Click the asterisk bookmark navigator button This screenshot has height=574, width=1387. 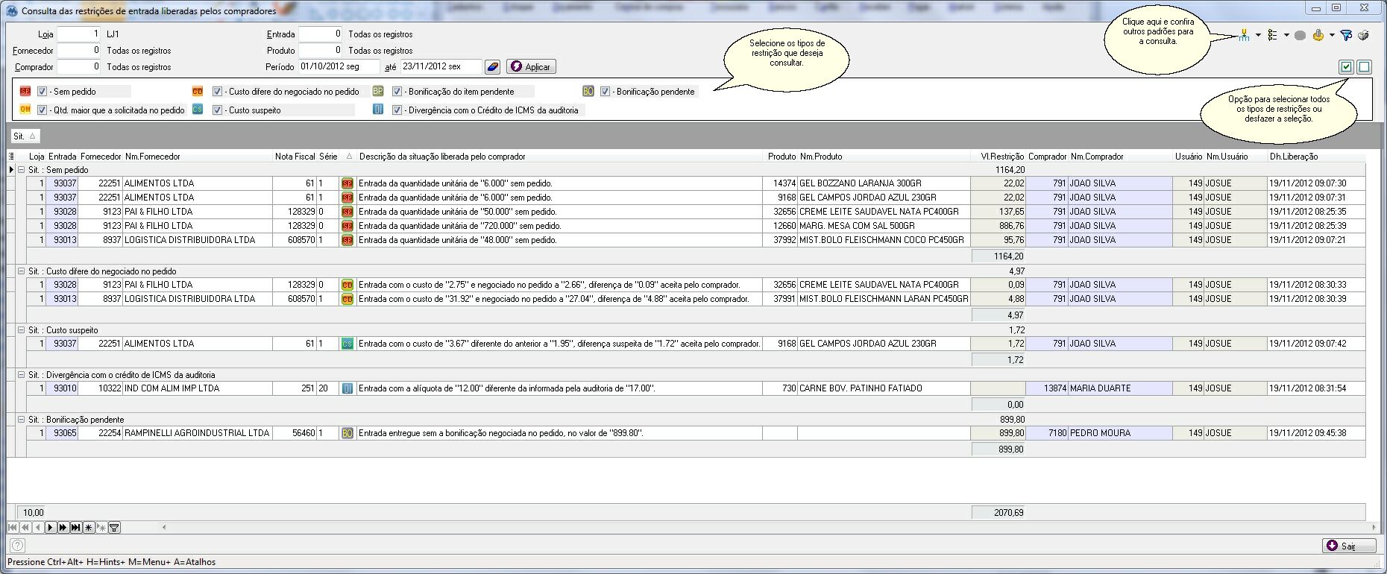(x=88, y=528)
